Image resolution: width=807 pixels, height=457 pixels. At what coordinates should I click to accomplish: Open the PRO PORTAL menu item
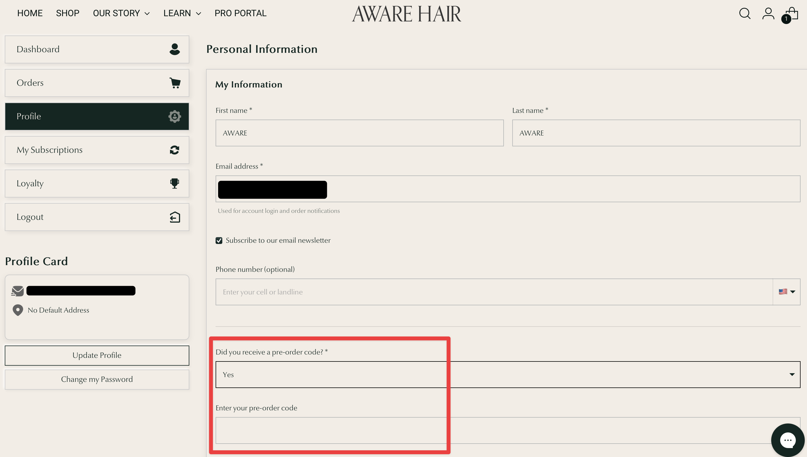click(x=240, y=13)
